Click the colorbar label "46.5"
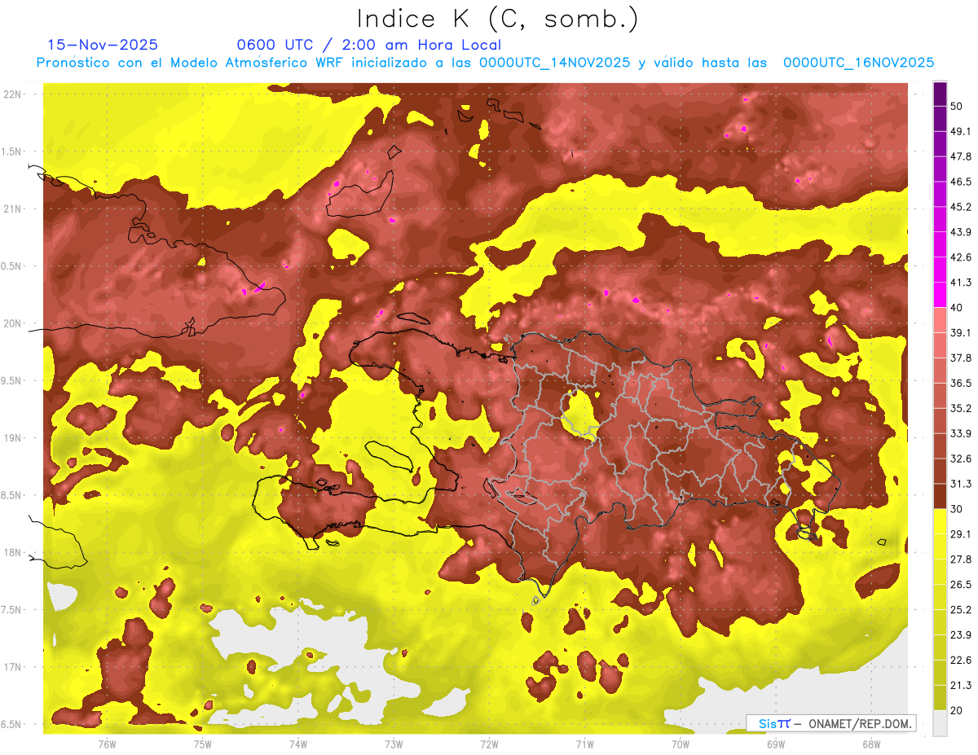Image resolution: width=978 pixels, height=755 pixels. pos(961,182)
